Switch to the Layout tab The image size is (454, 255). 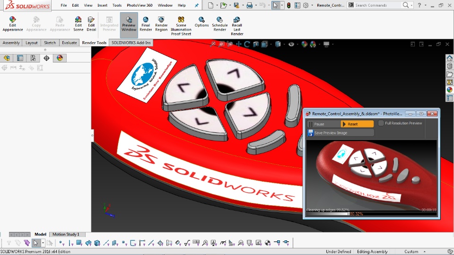[x=32, y=43]
